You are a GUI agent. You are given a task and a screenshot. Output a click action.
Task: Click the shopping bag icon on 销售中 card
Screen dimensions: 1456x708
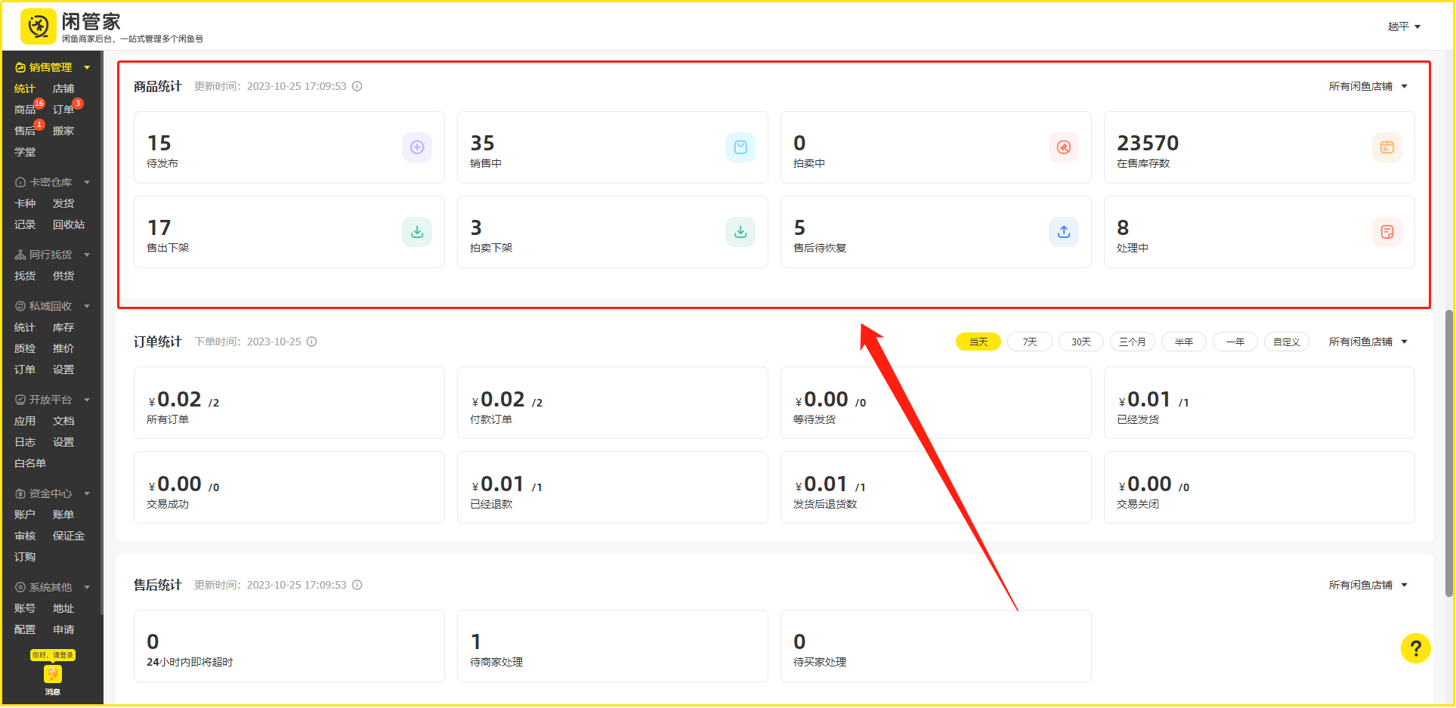click(740, 147)
